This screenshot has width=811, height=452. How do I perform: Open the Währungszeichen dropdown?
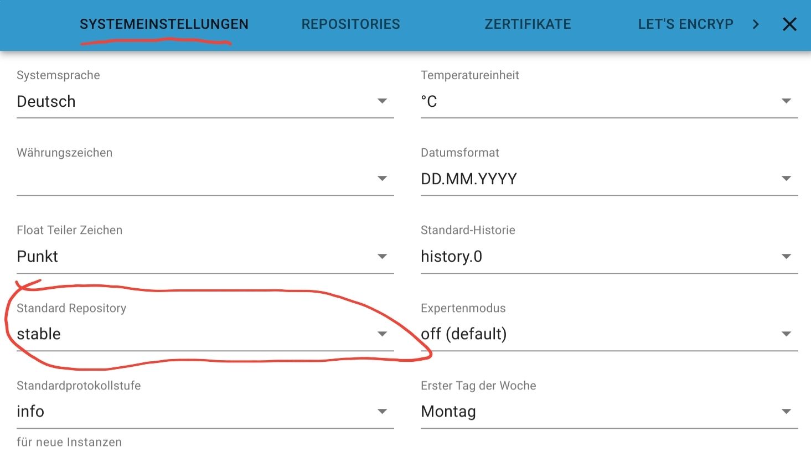205,179
